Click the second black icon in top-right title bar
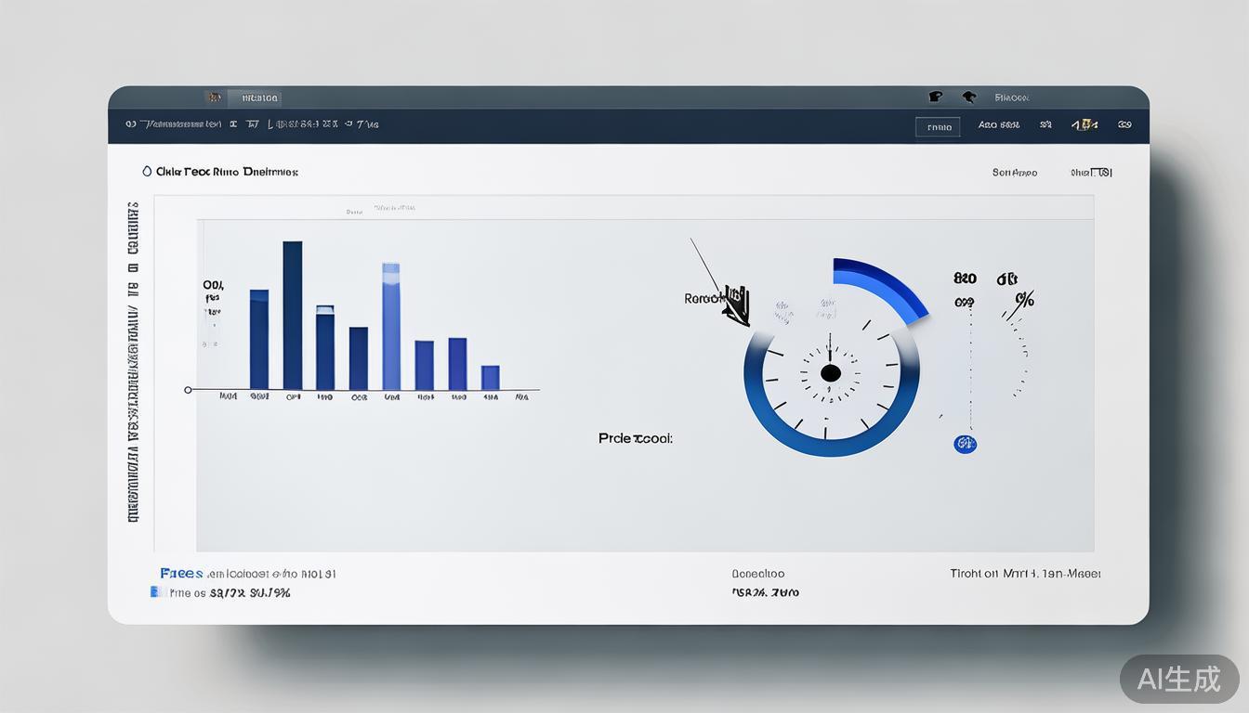 click(x=968, y=97)
